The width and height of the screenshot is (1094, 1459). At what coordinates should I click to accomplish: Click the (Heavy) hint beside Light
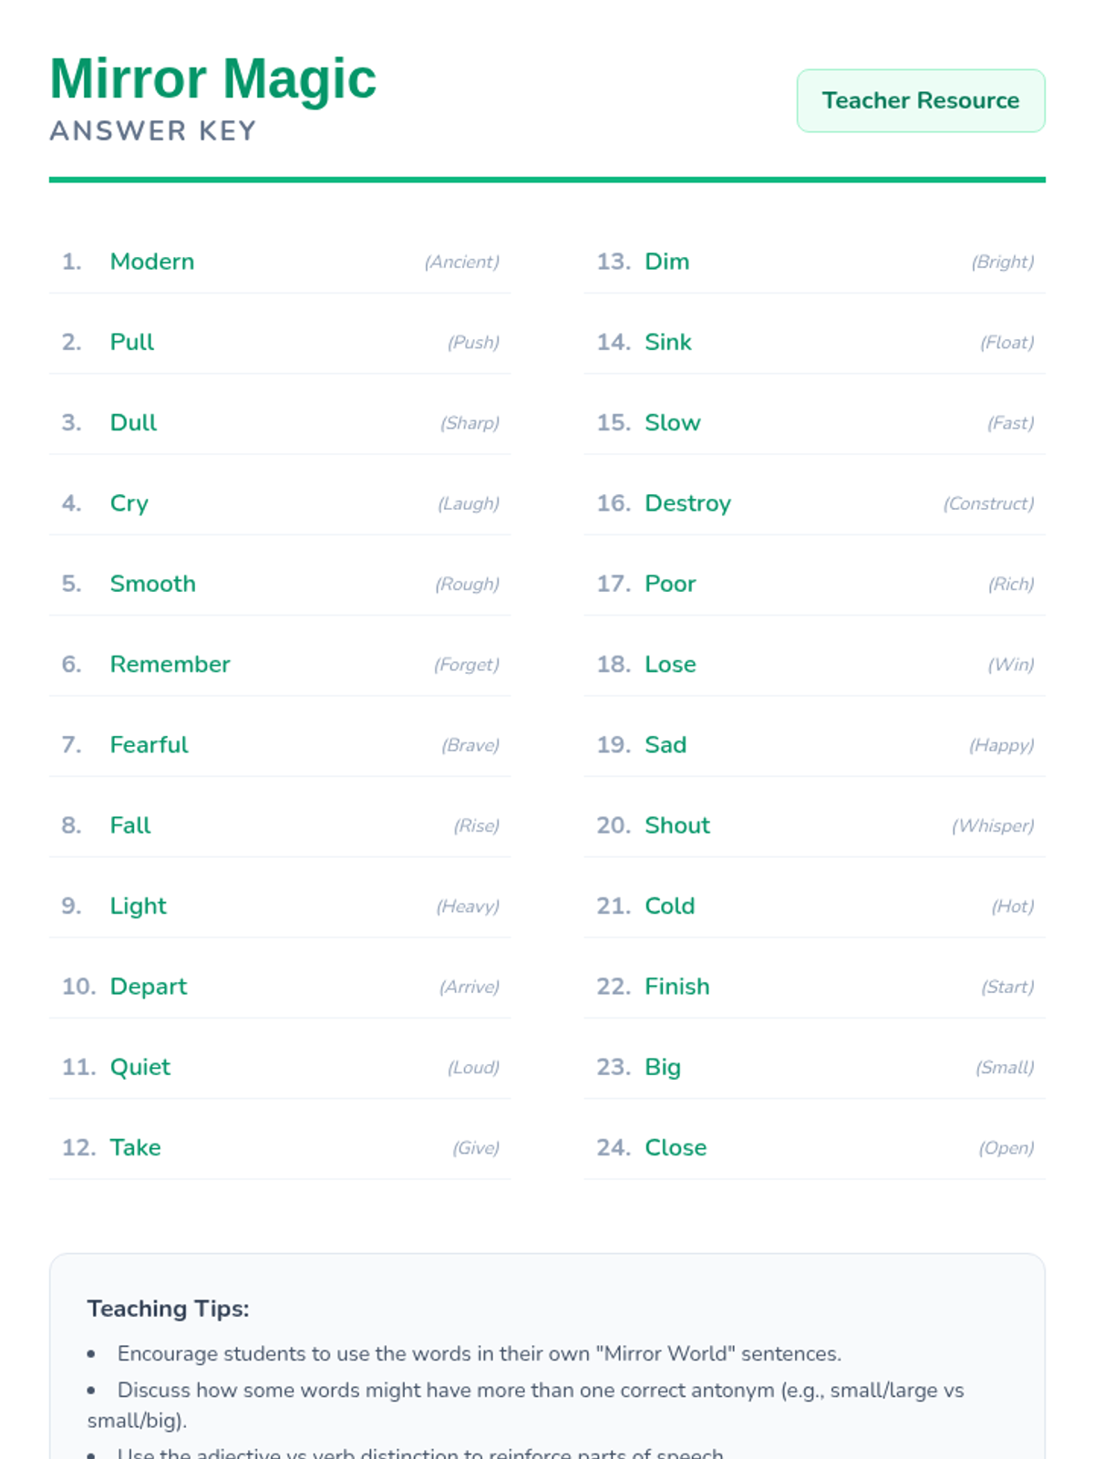pyautogui.click(x=468, y=906)
